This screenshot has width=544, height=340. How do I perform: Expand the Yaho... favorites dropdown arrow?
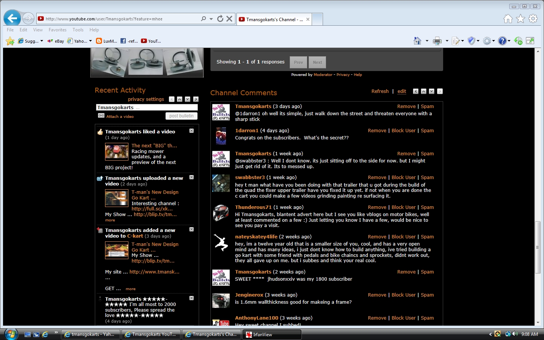point(90,41)
